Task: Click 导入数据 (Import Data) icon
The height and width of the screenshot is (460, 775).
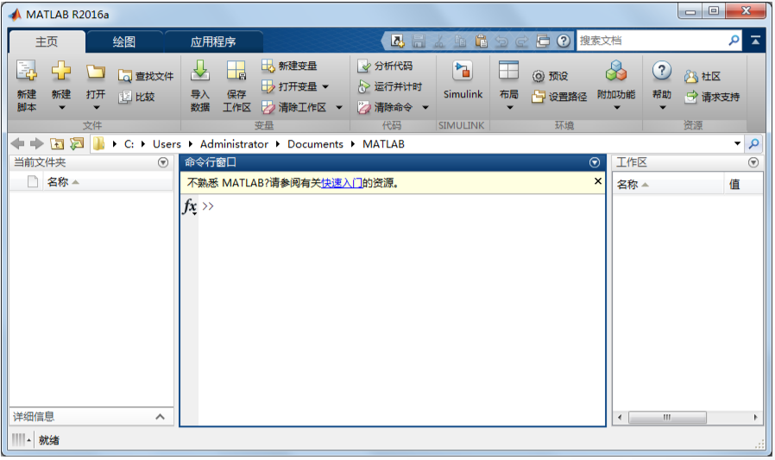Action: (x=200, y=71)
